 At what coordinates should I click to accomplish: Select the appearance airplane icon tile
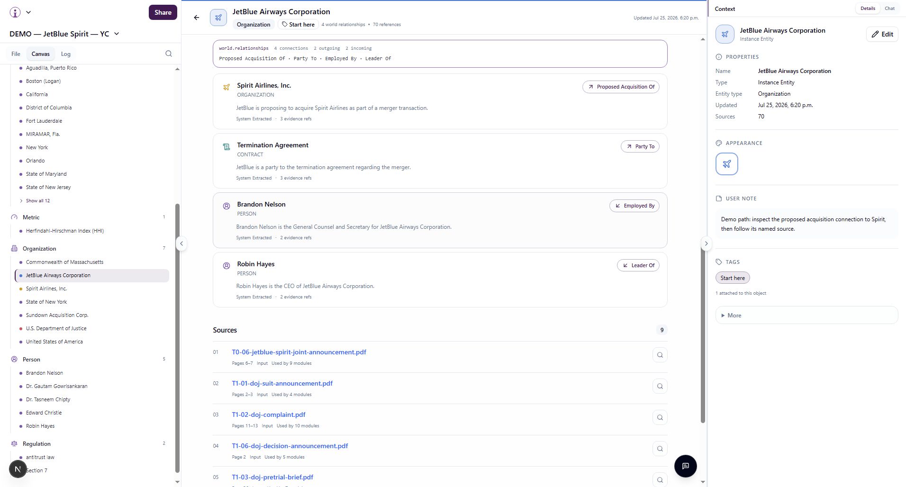727,164
